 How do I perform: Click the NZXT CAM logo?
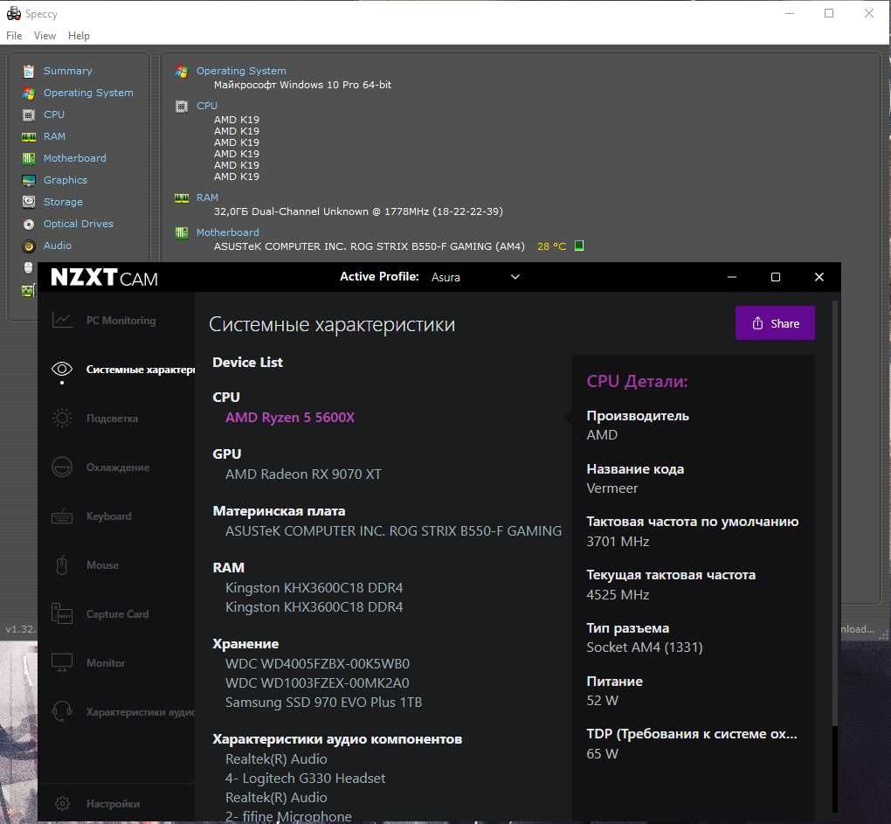click(x=104, y=278)
